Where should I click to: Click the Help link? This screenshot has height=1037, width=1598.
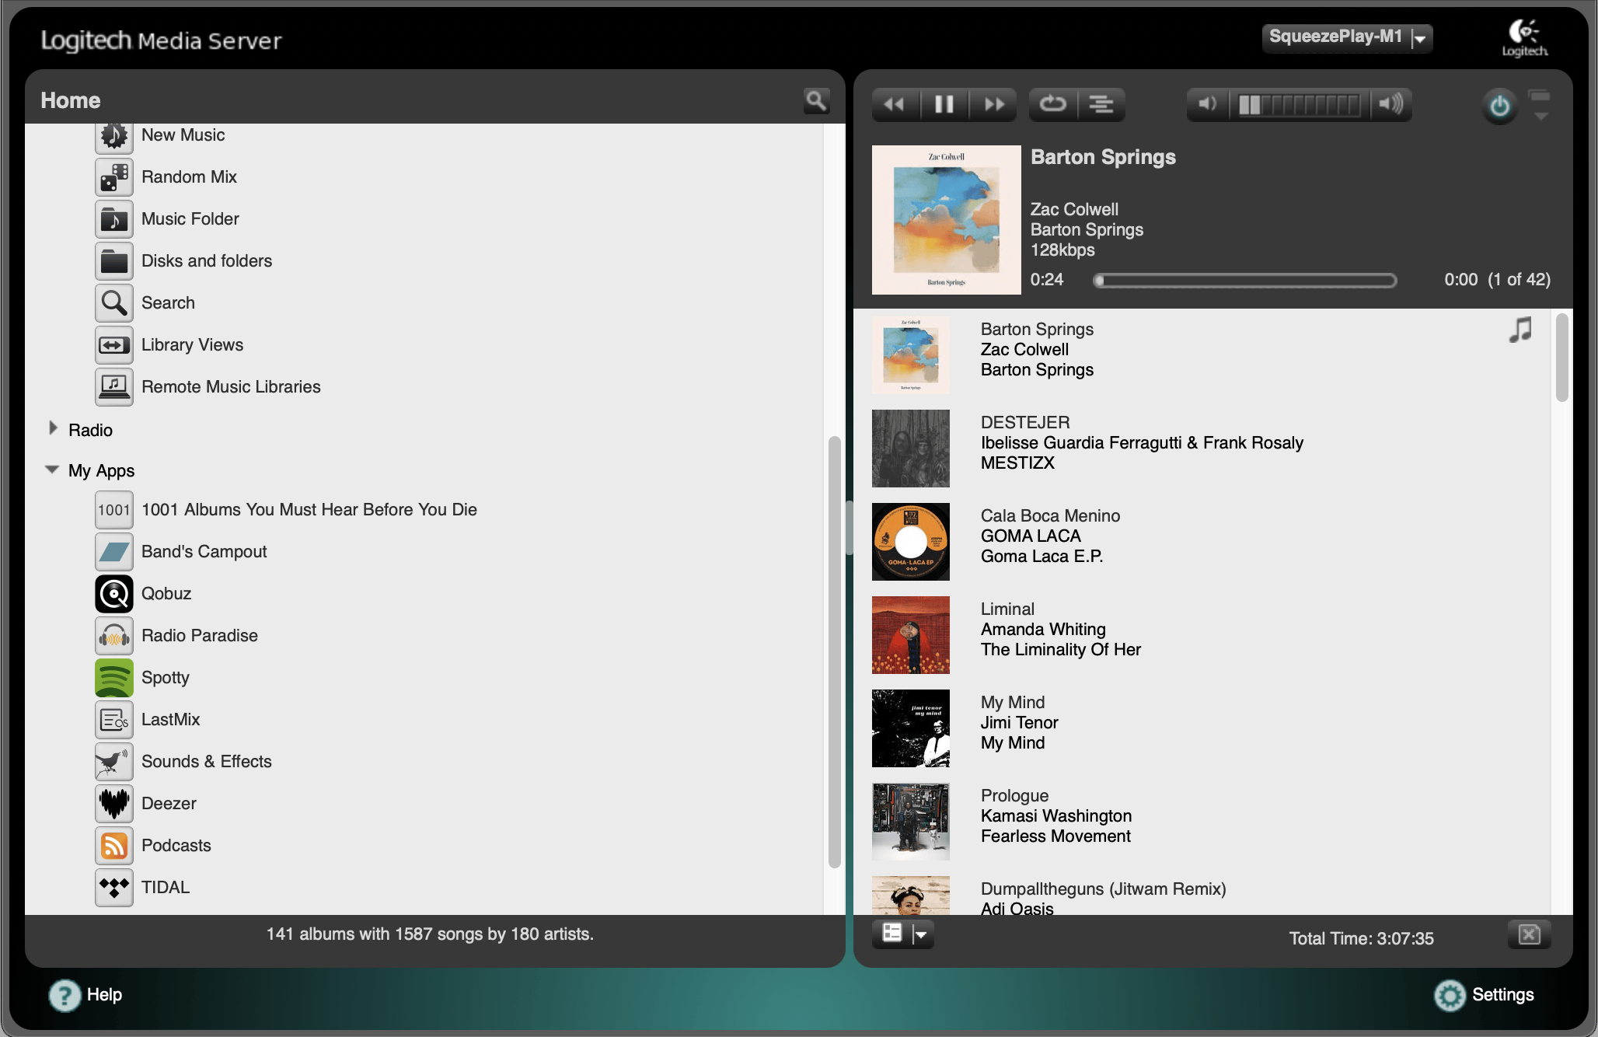pos(103,995)
